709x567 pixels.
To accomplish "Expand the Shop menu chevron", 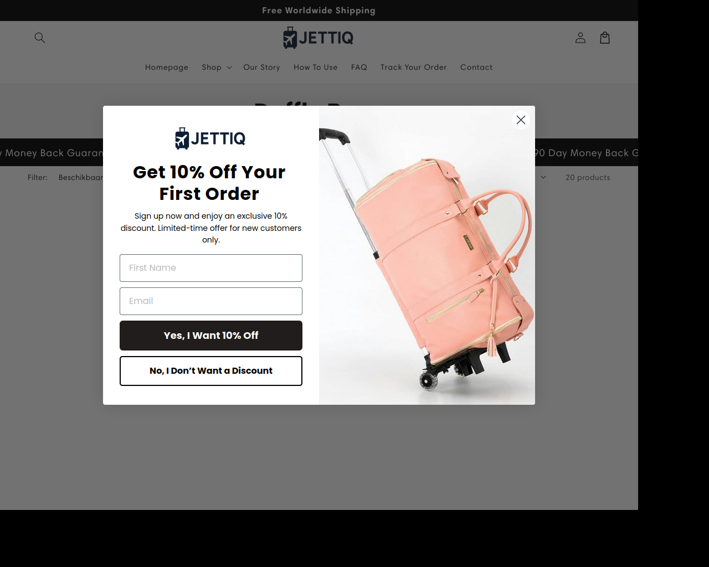I will pyautogui.click(x=229, y=68).
